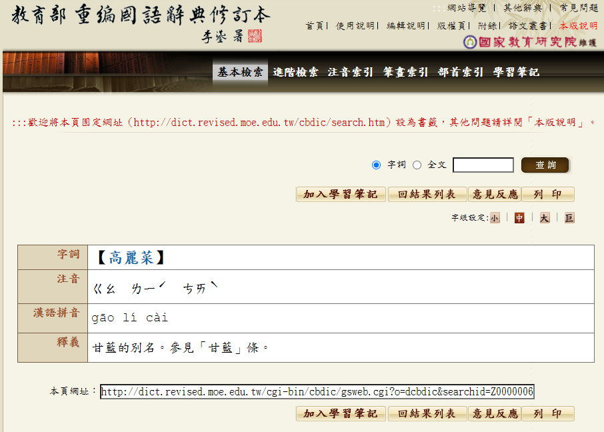The image size is (604, 432).
Task: Click the red seal stamp by 李鎏署
Action: [255, 36]
